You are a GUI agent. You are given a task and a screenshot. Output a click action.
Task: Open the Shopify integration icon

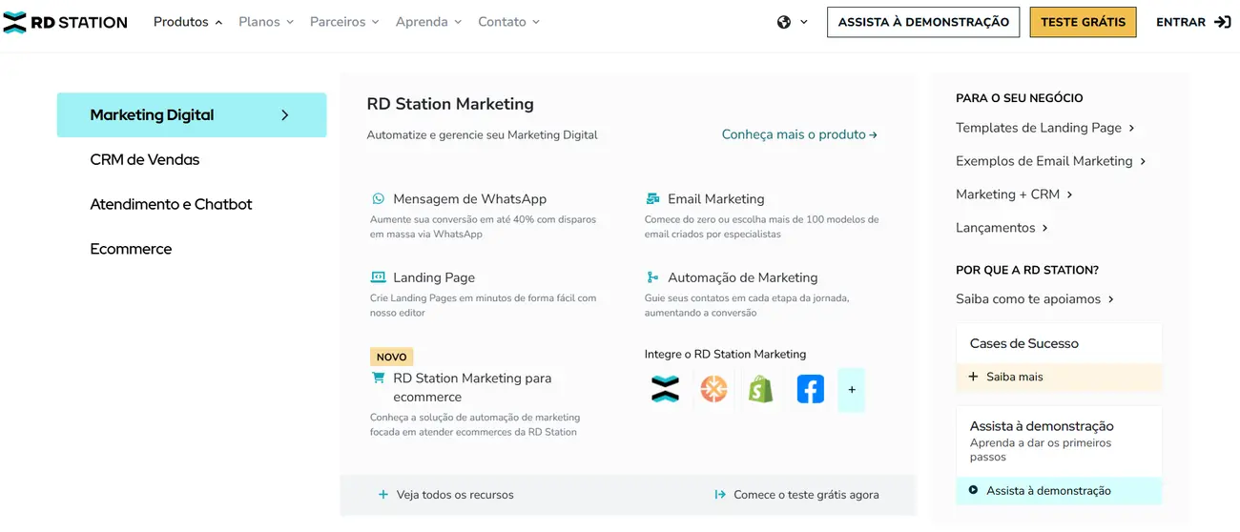pos(761,389)
